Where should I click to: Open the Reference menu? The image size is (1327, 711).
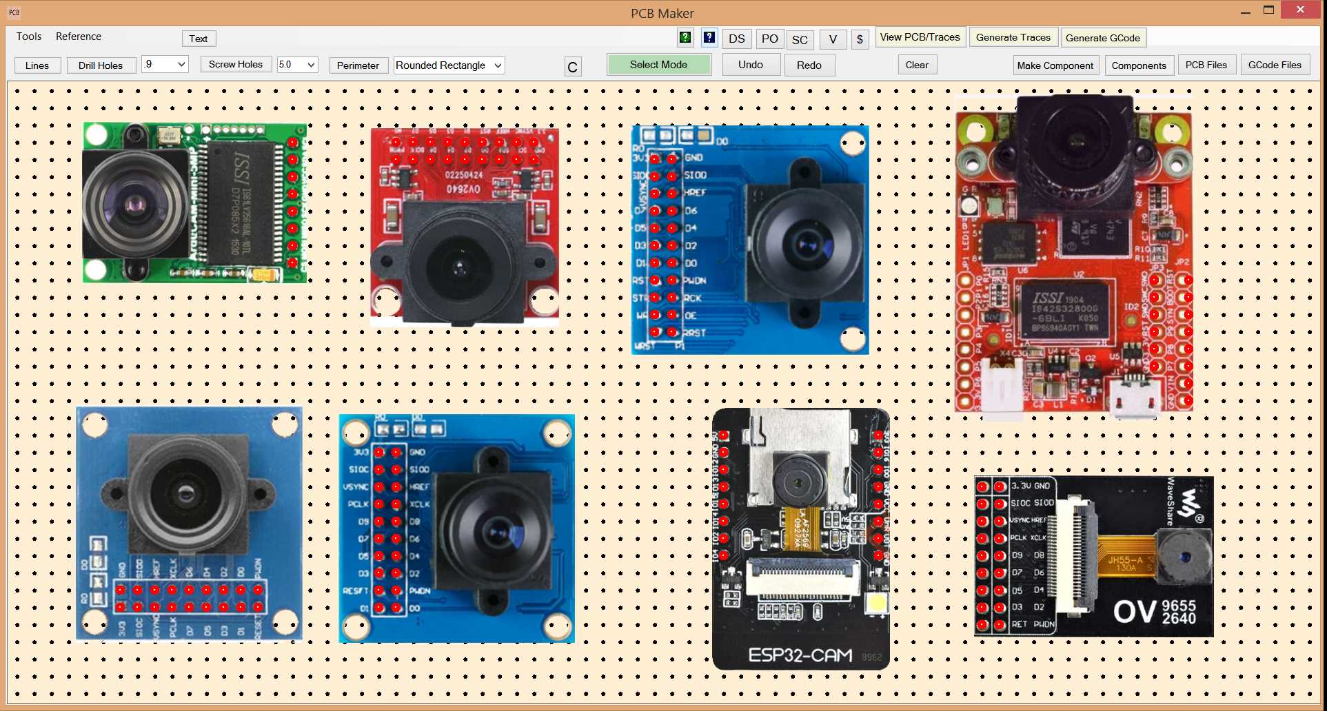click(x=79, y=37)
